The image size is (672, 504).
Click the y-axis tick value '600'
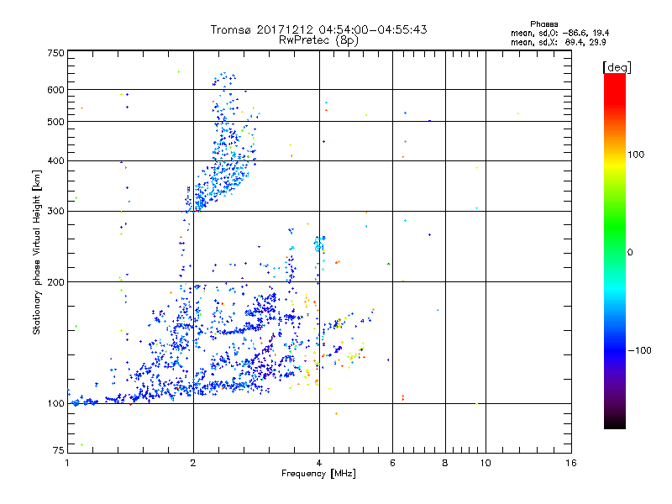point(55,90)
